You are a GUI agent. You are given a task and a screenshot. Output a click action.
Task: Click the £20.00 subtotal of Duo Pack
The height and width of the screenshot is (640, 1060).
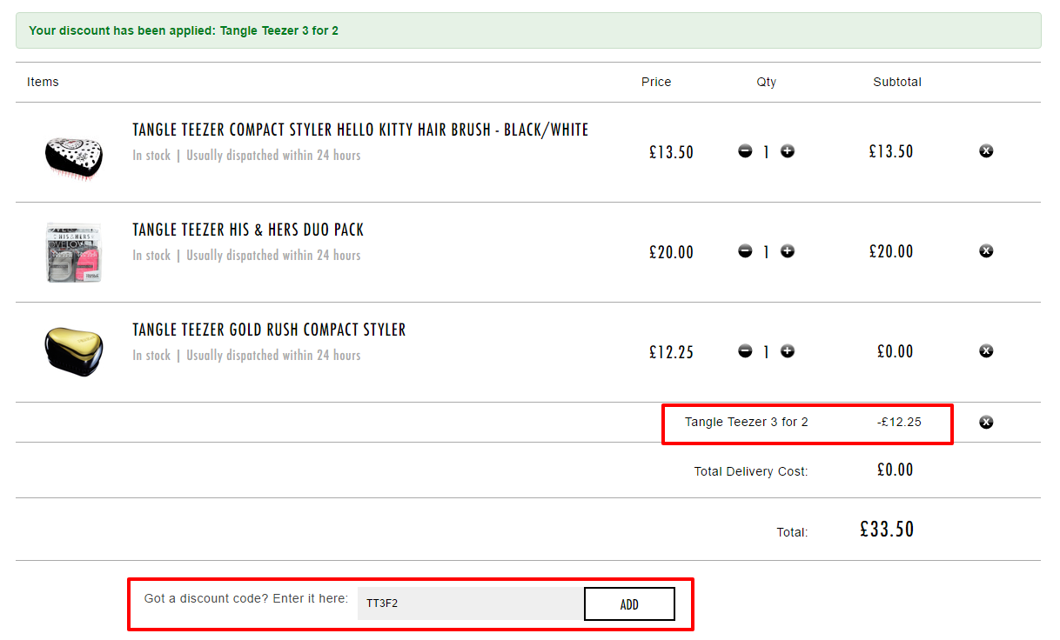pos(891,252)
